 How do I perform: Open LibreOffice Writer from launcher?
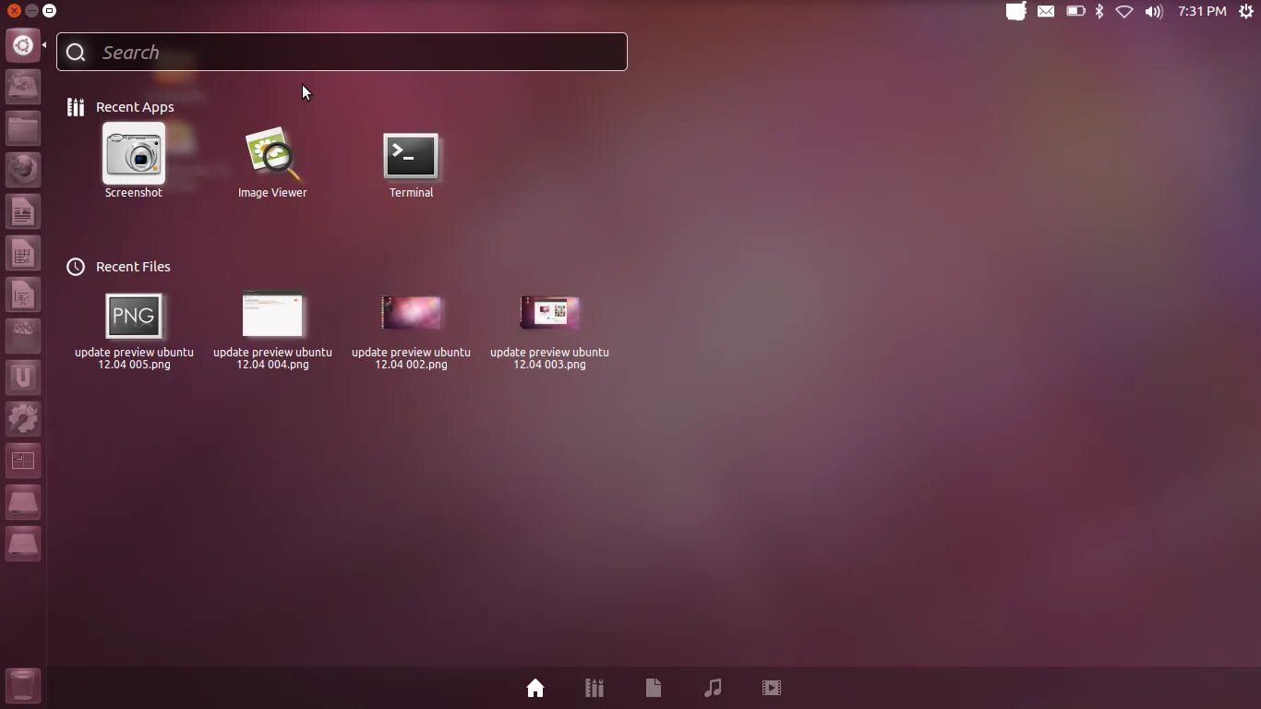click(x=23, y=211)
